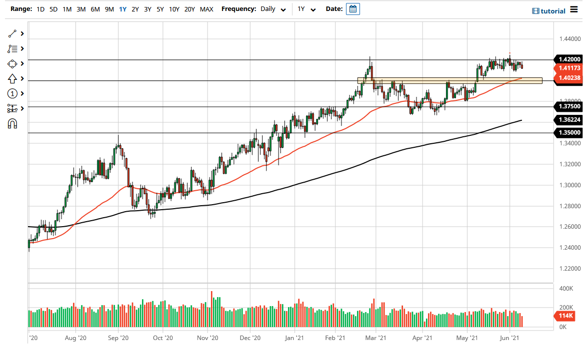Set range to 20Y
Viewport: 586px width, 349px height.
pyautogui.click(x=189, y=9)
